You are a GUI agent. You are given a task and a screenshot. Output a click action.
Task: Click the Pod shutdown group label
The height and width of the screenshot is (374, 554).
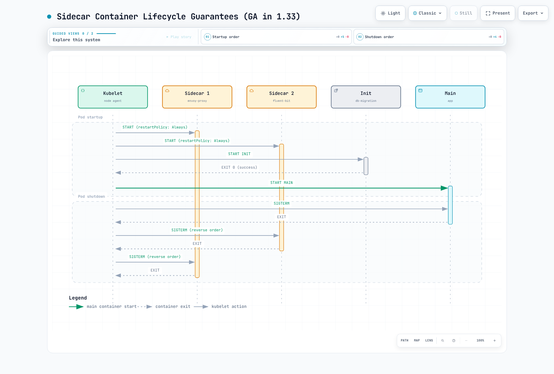point(91,196)
